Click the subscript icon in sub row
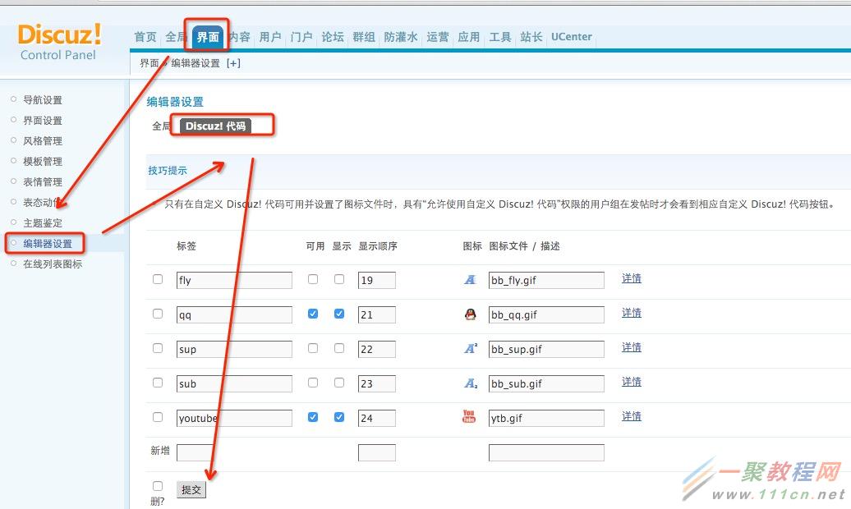851x509 pixels. click(x=471, y=383)
